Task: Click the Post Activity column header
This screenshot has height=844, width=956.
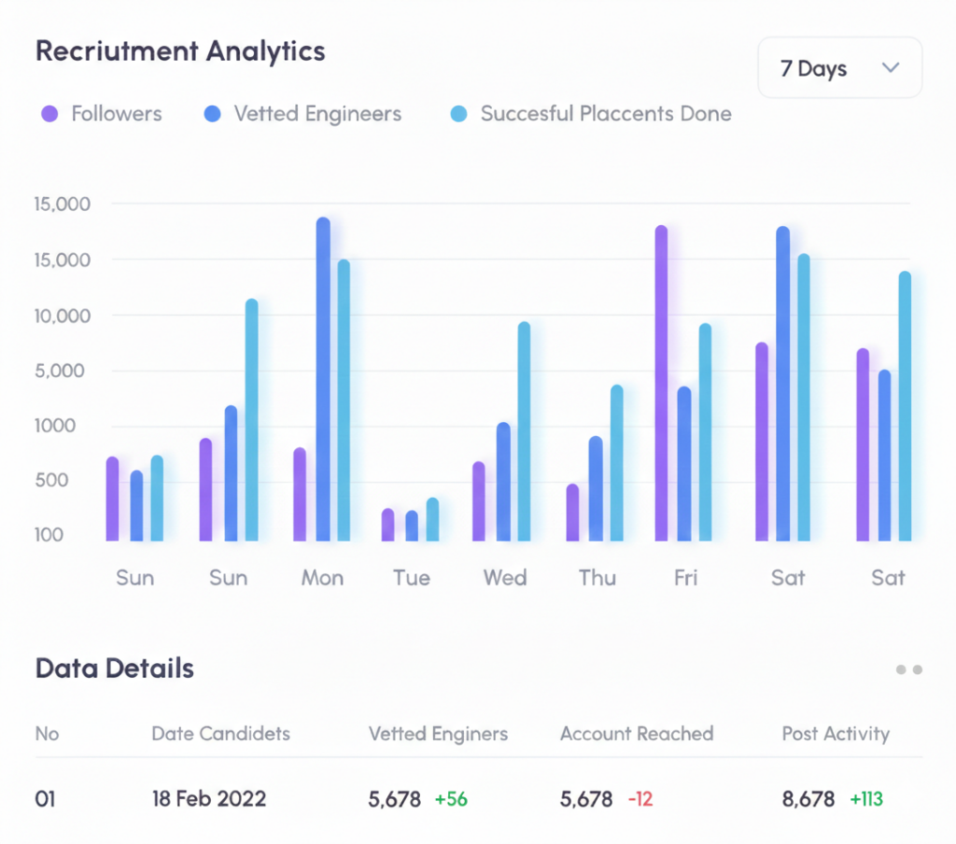Action: (x=836, y=734)
